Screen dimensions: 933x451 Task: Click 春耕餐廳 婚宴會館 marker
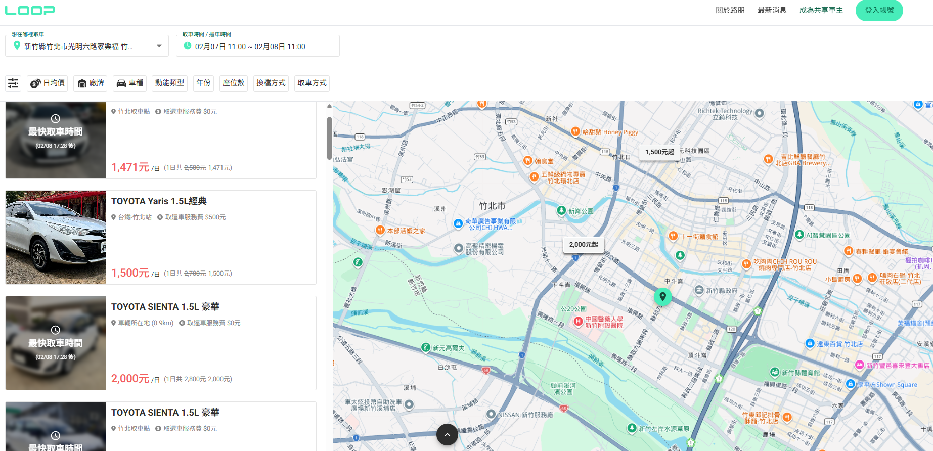click(x=849, y=251)
